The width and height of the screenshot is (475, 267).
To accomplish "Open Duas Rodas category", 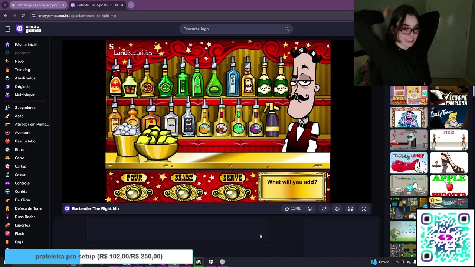I will pyautogui.click(x=25, y=217).
